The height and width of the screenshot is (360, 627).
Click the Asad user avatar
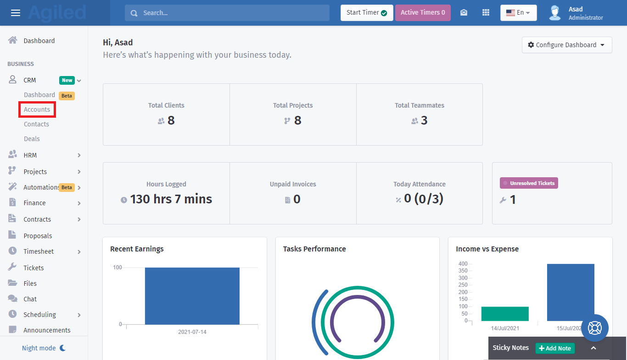pos(555,13)
